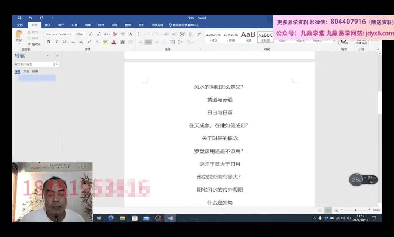394x237 pixels.
Task: Click the navigation search box 在文档中搜索
Action: click(x=34, y=64)
